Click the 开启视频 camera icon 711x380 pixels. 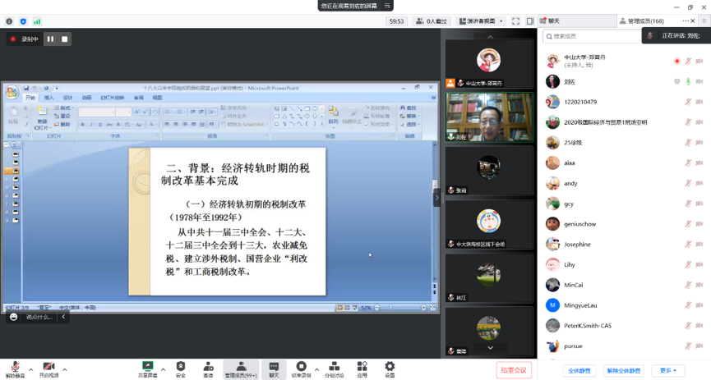(x=48, y=367)
